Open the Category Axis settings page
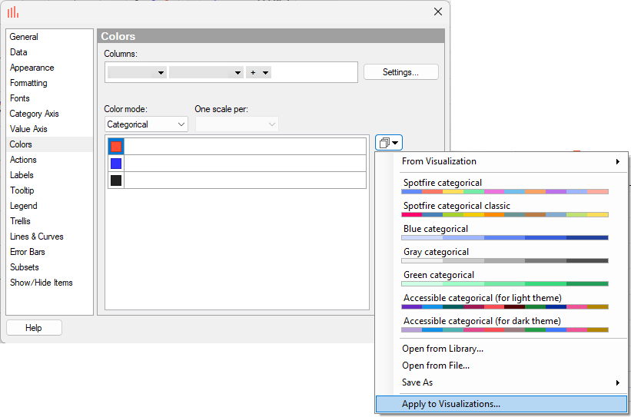This screenshot has width=631, height=417. [35, 114]
